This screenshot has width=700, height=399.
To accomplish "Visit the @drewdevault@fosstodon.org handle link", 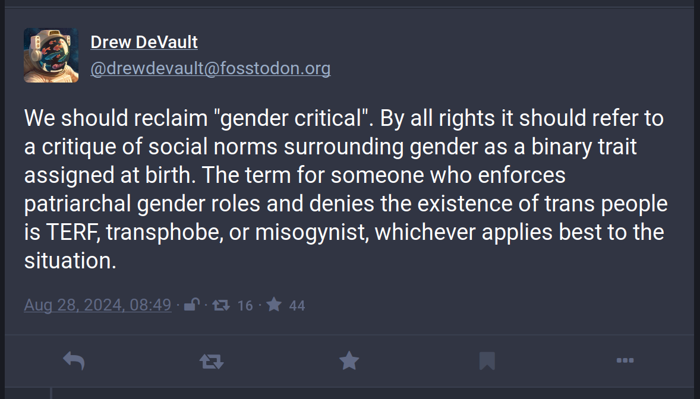I will pos(210,68).
